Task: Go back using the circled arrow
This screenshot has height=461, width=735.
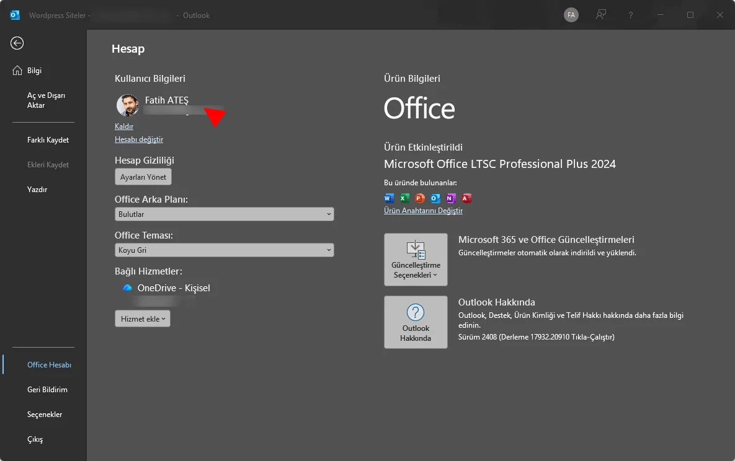Action: pyautogui.click(x=17, y=43)
